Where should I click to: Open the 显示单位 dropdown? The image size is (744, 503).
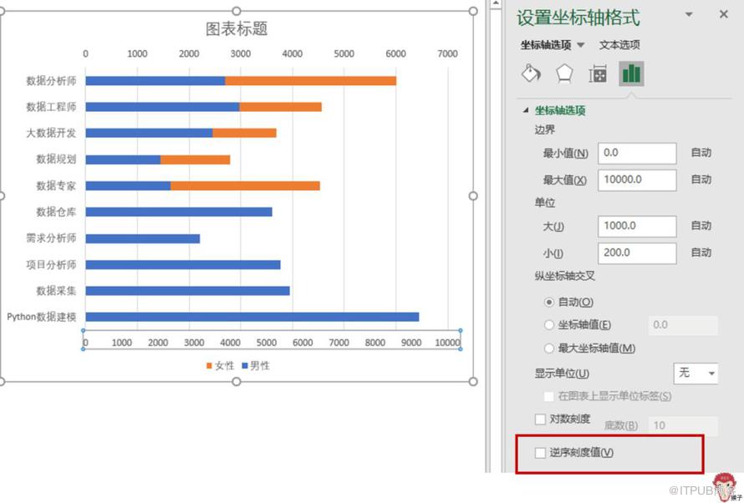click(696, 373)
